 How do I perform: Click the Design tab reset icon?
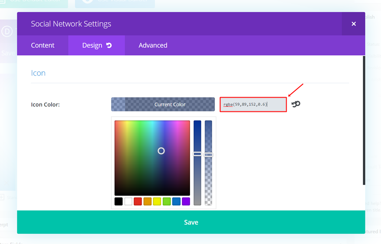(109, 45)
